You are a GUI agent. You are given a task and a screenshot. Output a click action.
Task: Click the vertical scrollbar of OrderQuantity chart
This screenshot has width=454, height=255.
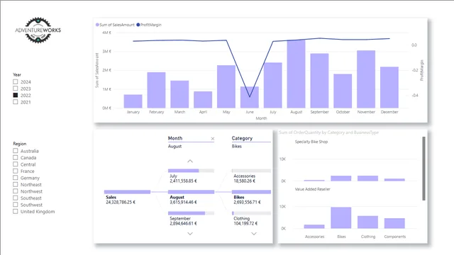click(423, 169)
